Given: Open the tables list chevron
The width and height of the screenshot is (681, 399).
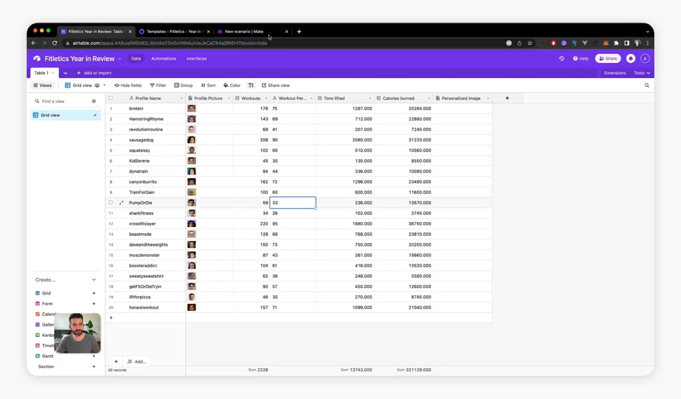Looking at the screenshot, I should tap(65, 73).
